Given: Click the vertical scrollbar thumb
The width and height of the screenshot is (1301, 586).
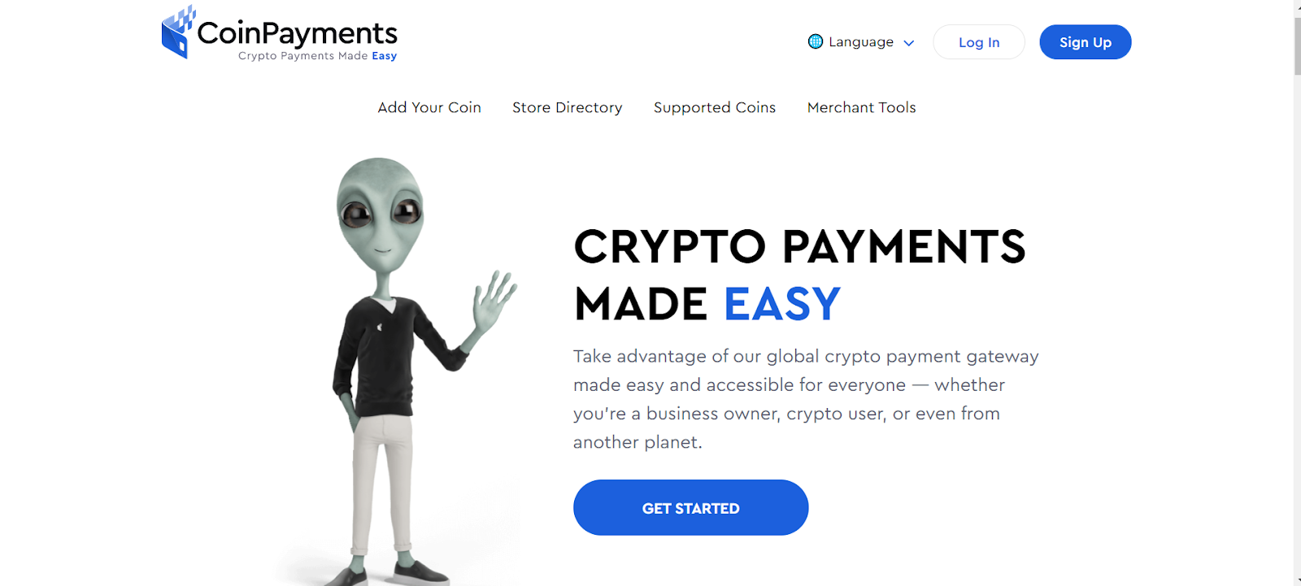Looking at the screenshot, I should [x=1297, y=45].
